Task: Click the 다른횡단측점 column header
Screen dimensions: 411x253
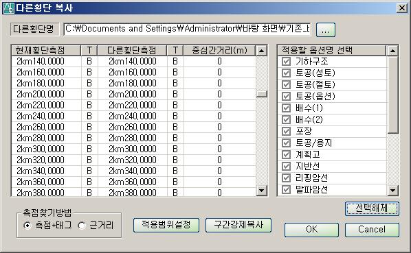Action: pos(132,51)
